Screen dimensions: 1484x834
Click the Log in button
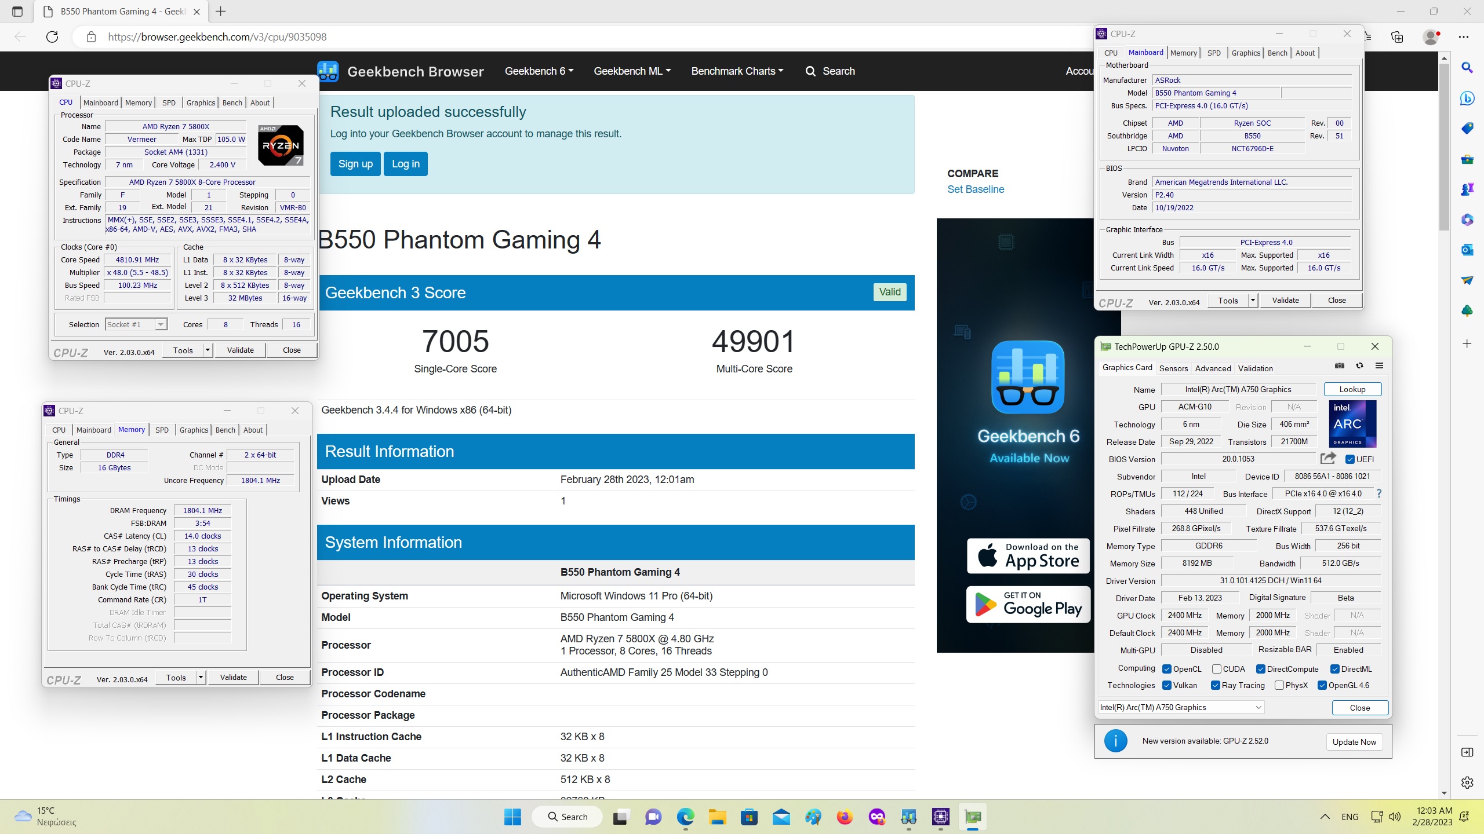click(x=406, y=164)
